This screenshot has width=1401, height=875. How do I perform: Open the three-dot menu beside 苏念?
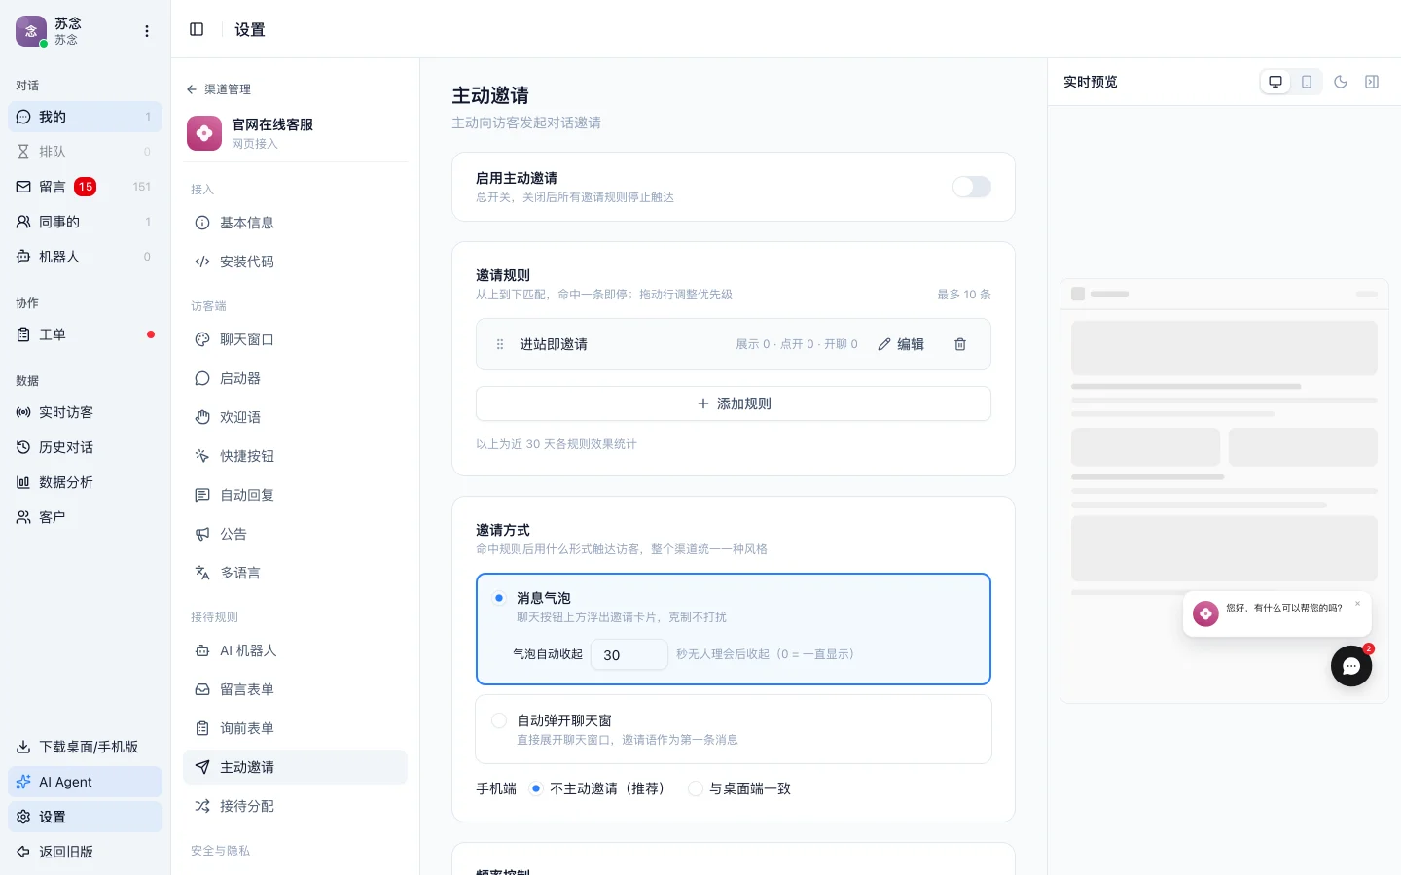(147, 31)
